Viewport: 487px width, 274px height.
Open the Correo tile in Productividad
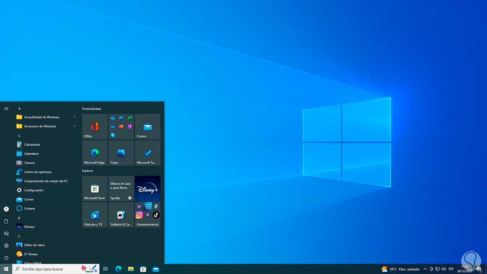pyautogui.click(x=147, y=127)
